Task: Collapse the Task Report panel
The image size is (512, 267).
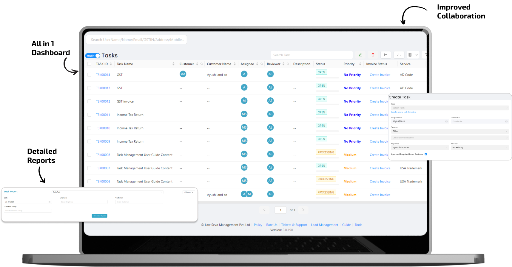Action: [189, 192]
